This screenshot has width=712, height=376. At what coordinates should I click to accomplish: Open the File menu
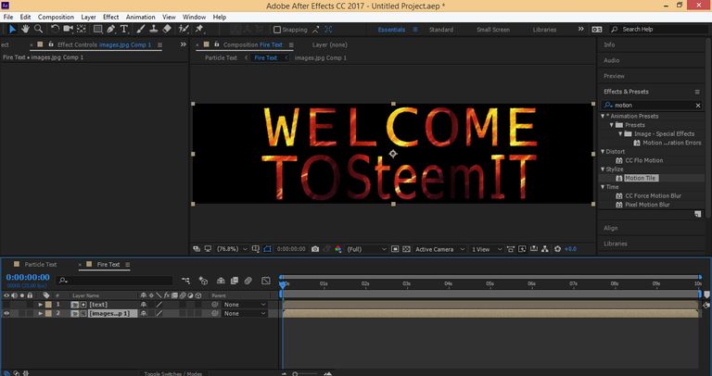(x=8, y=17)
